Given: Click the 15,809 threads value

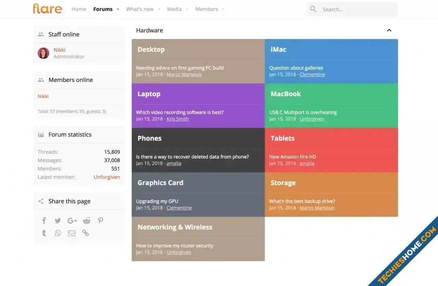Looking at the screenshot, I should [x=112, y=152].
